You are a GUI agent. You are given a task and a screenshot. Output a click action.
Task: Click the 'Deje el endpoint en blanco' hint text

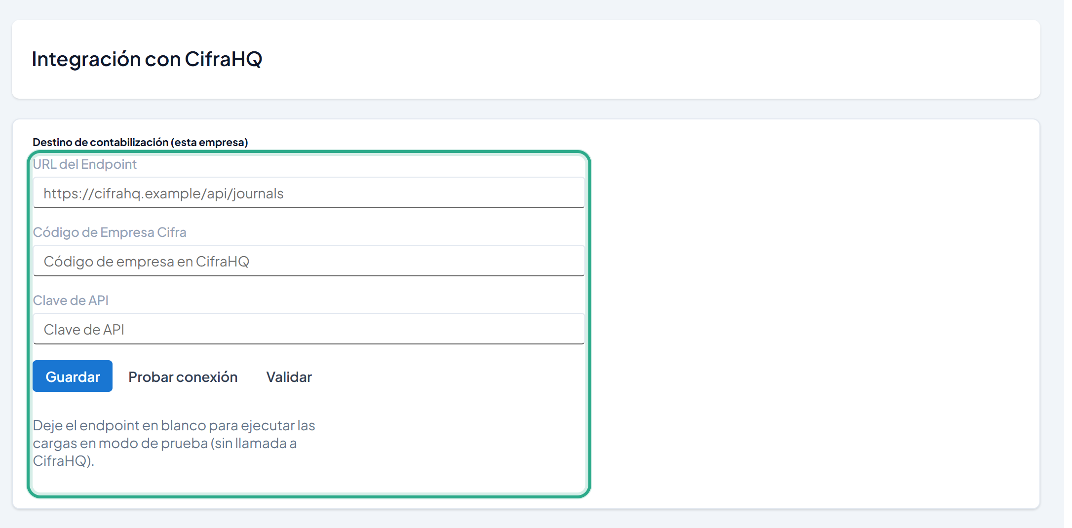coord(174,443)
